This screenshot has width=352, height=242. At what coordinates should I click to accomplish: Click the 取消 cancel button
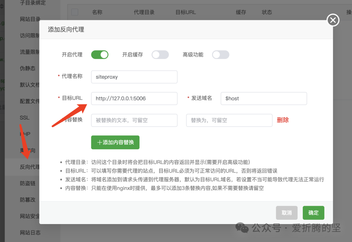click(286, 213)
